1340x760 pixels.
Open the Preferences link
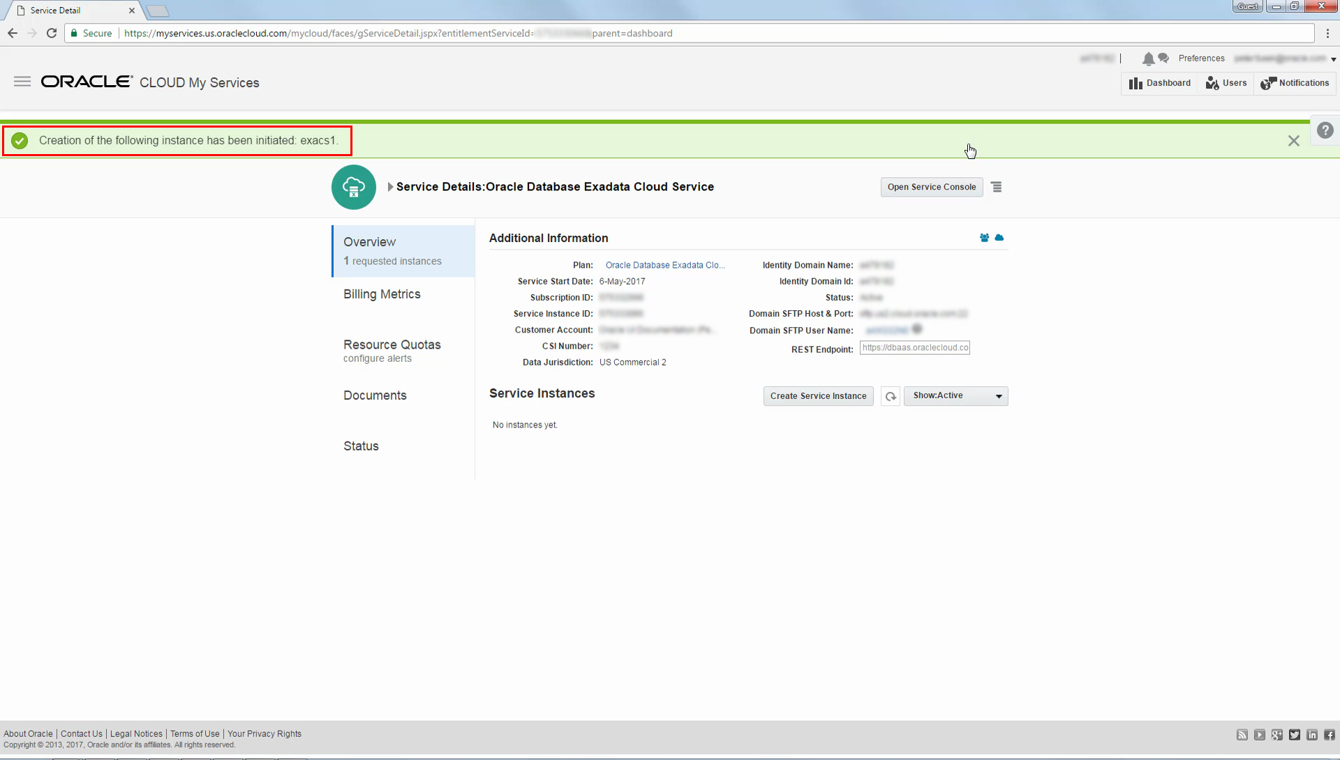1201,59
